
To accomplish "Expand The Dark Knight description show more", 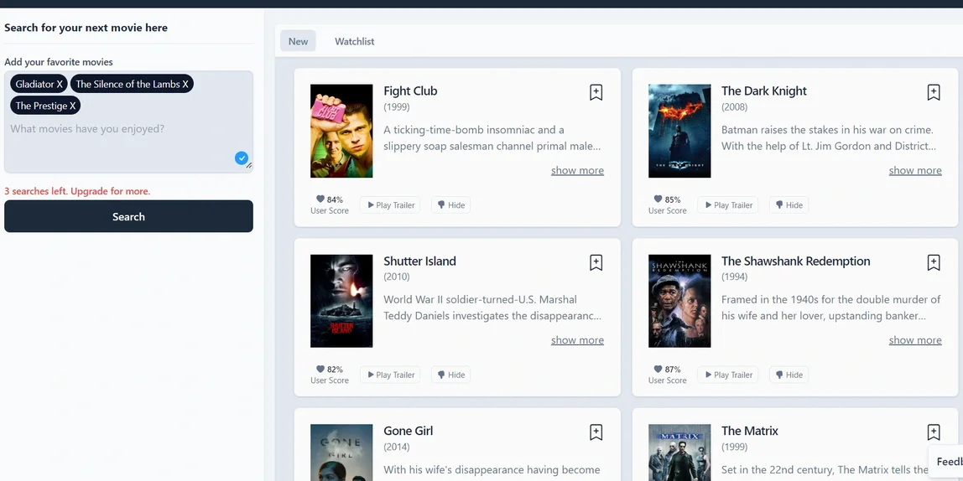I will (915, 171).
